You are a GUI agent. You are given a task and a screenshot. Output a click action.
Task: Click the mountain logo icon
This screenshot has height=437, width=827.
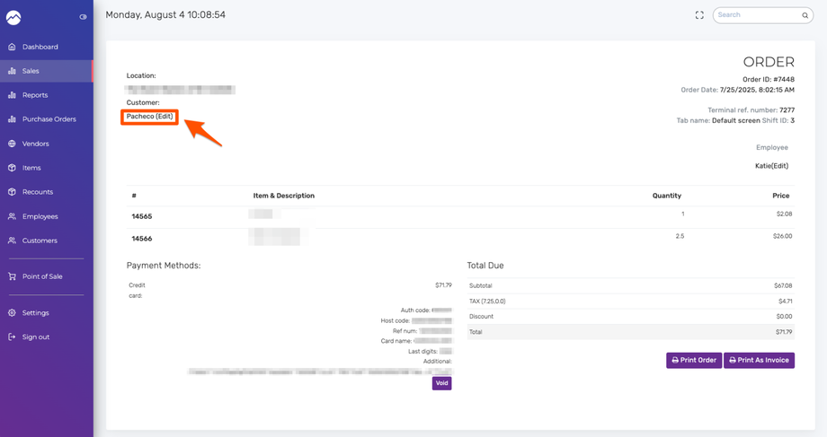click(x=13, y=17)
